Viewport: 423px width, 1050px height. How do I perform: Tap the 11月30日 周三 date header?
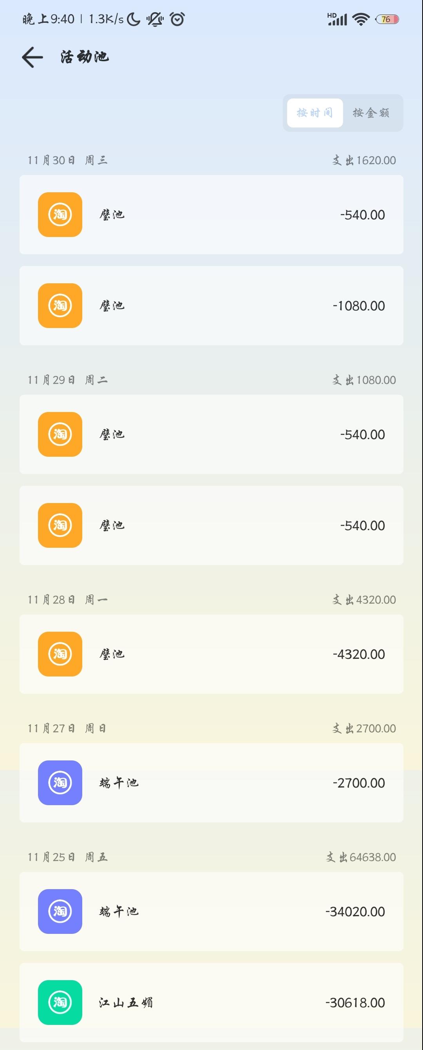pos(67,160)
